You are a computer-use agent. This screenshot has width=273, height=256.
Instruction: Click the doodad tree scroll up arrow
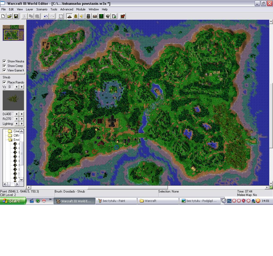[22, 131]
